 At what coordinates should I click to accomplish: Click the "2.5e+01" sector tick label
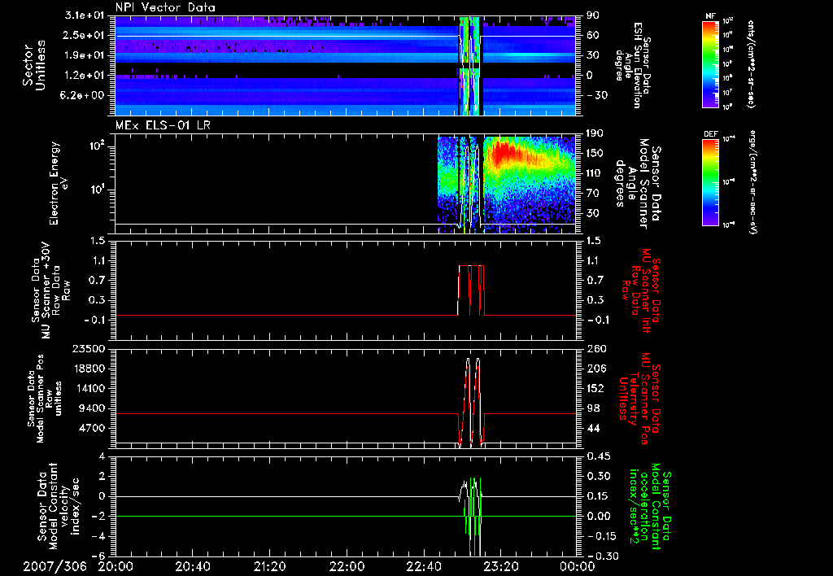click(x=85, y=35)
